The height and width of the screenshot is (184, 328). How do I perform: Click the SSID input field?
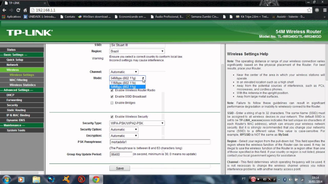point(137,45)
